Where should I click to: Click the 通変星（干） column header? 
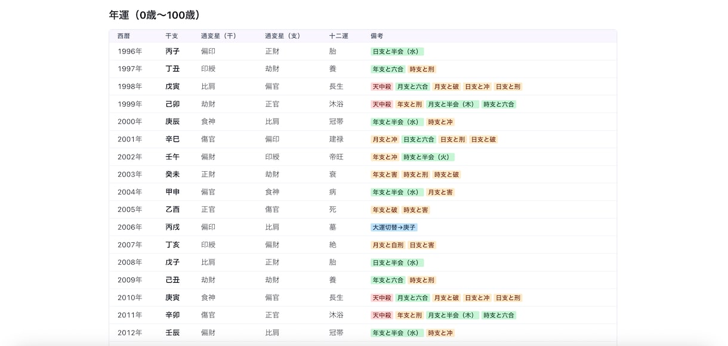tap(219, 36)
